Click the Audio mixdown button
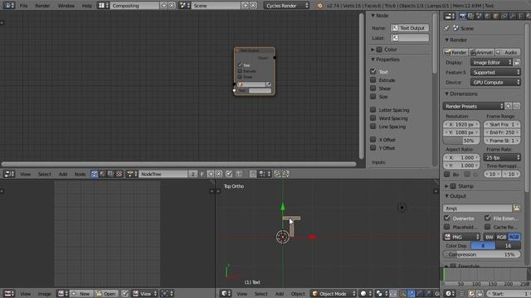The width and height of the screenshot is (531, 298). [x=507, y=52]
